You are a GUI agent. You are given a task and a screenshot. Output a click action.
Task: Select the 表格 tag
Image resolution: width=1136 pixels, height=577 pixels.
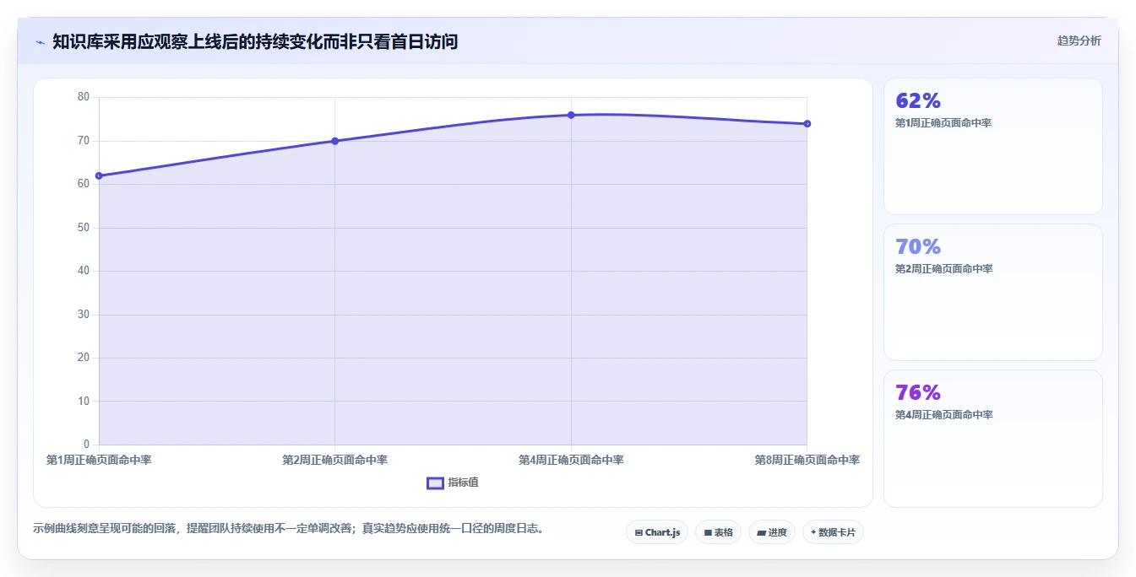coord(718,532)
